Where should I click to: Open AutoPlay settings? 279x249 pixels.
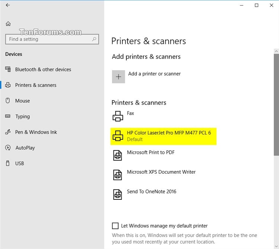25,148
